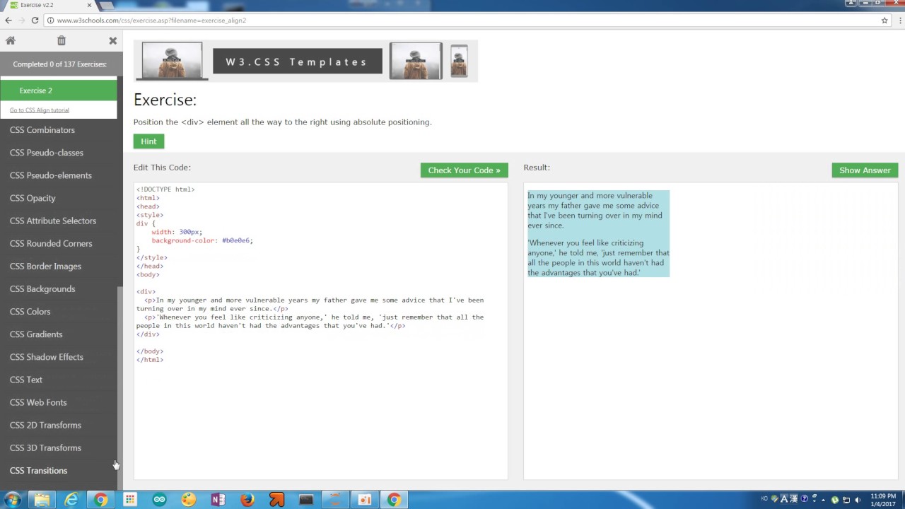This screenshot has width=905, height=509.
Task: Click the trash icon to reset exercises
Action: tap(62, 41)
